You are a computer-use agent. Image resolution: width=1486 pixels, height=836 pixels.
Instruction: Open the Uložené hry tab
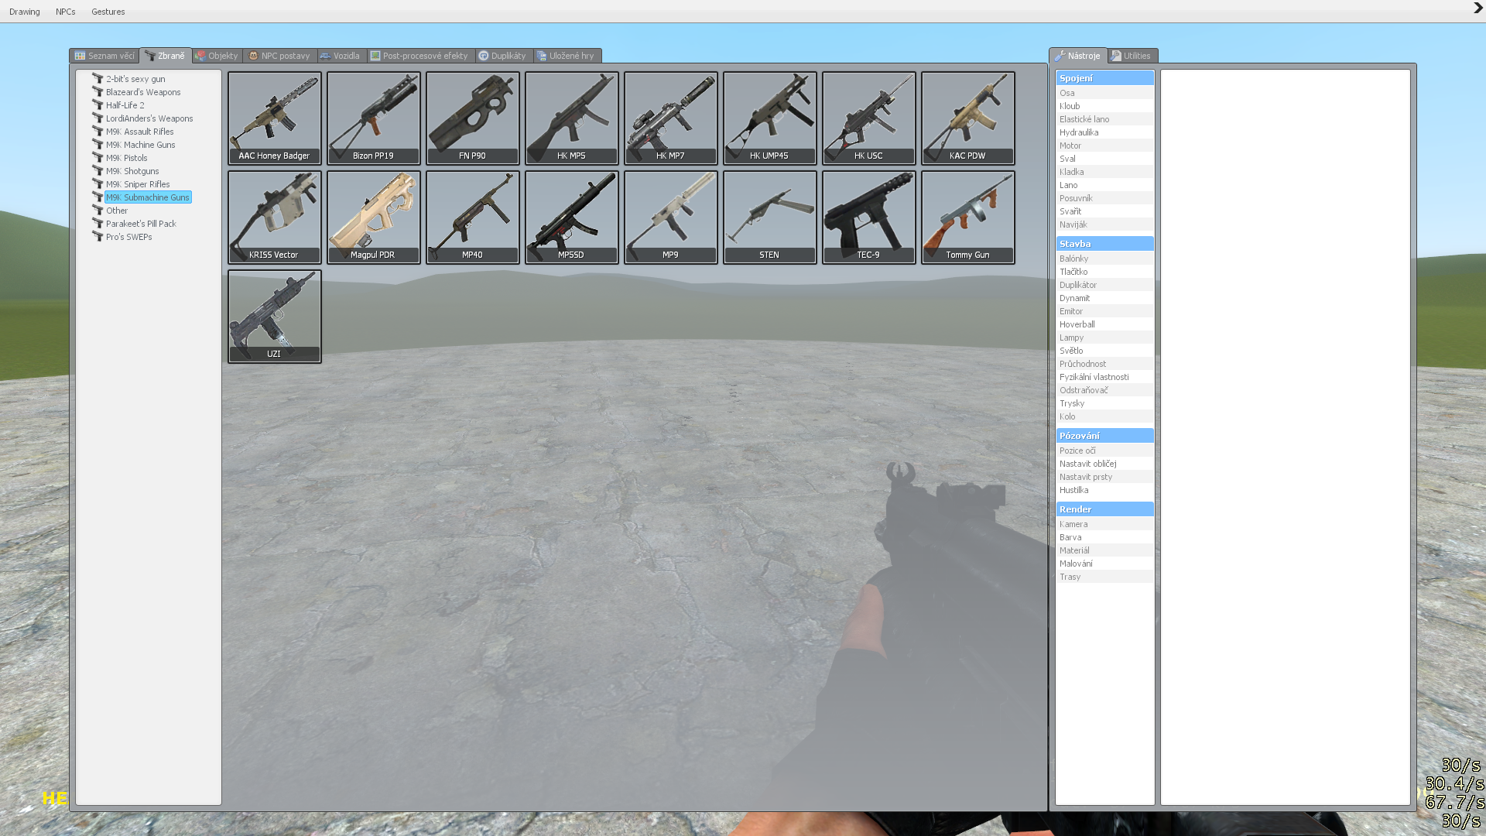pyautogui.click(x=567, y=56)
